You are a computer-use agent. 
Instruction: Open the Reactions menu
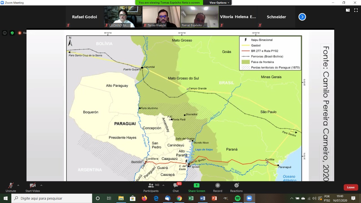[236, 187]
